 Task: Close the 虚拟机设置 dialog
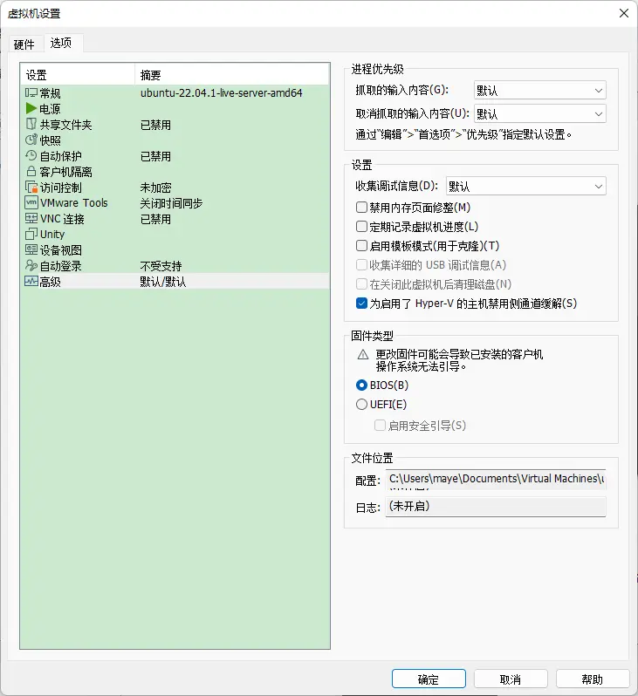click(624, 13)
